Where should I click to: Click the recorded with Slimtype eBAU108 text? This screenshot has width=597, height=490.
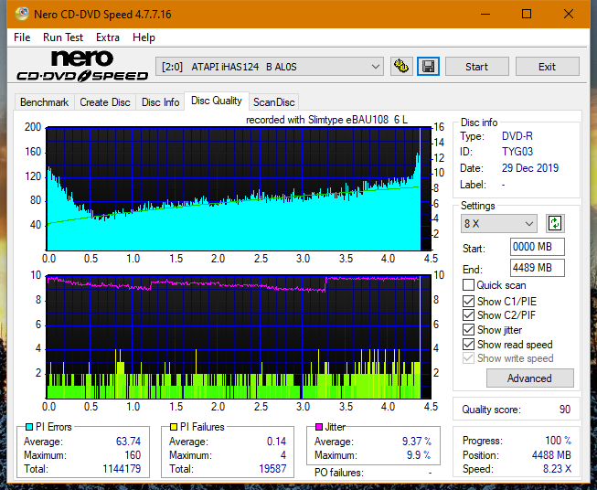click(x=326, y=120)
